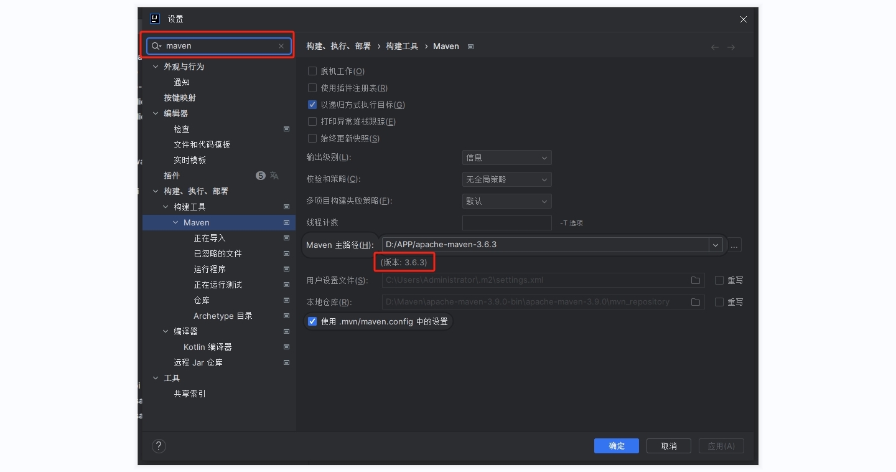896x472 pixels.
Task: Select 按键映射 in the settings tree
Action: tap(180, 98)
